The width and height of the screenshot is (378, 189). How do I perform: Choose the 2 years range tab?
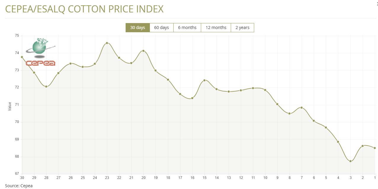coord(242,28)
